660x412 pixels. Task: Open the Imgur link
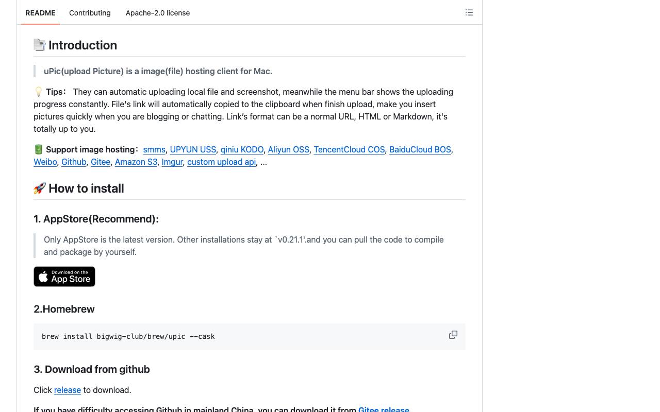[172, 162]
